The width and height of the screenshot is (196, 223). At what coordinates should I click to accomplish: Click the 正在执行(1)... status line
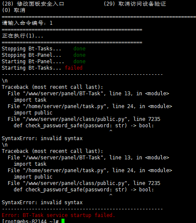(x=23, y=36)
